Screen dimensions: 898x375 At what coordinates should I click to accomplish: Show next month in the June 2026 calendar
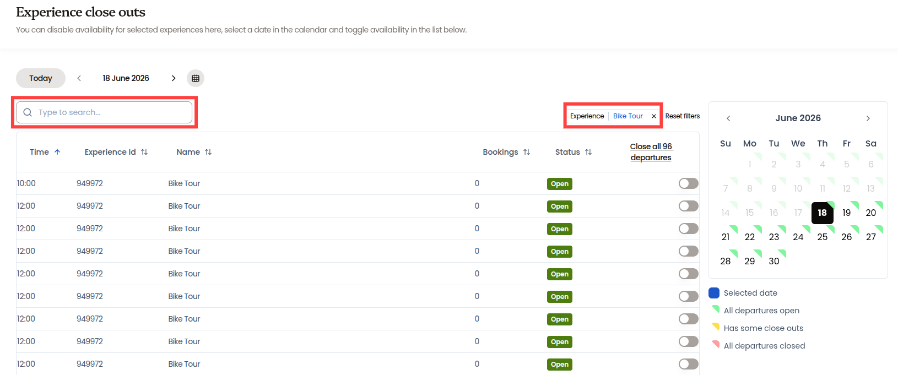tap(868, 118)
